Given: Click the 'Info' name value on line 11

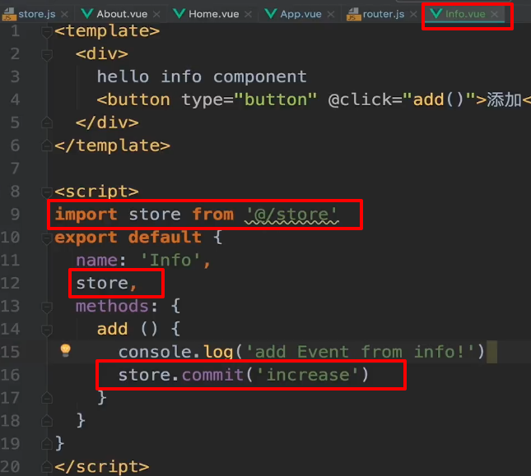Looking at the screenshot, I should coord(170,261).
